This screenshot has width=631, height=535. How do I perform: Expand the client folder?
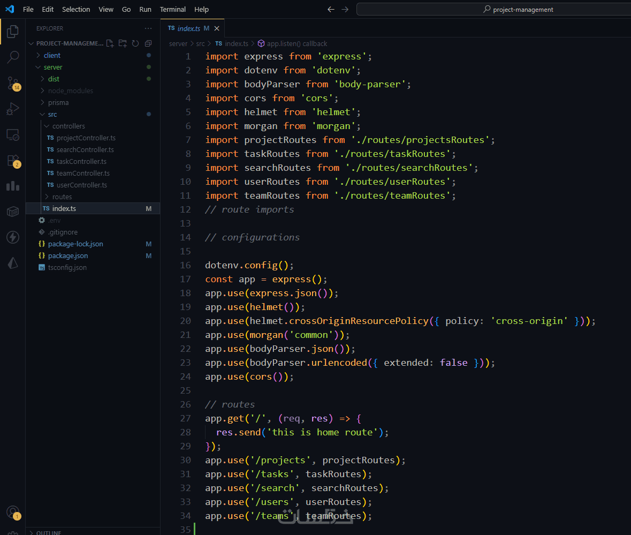point(52,55)
